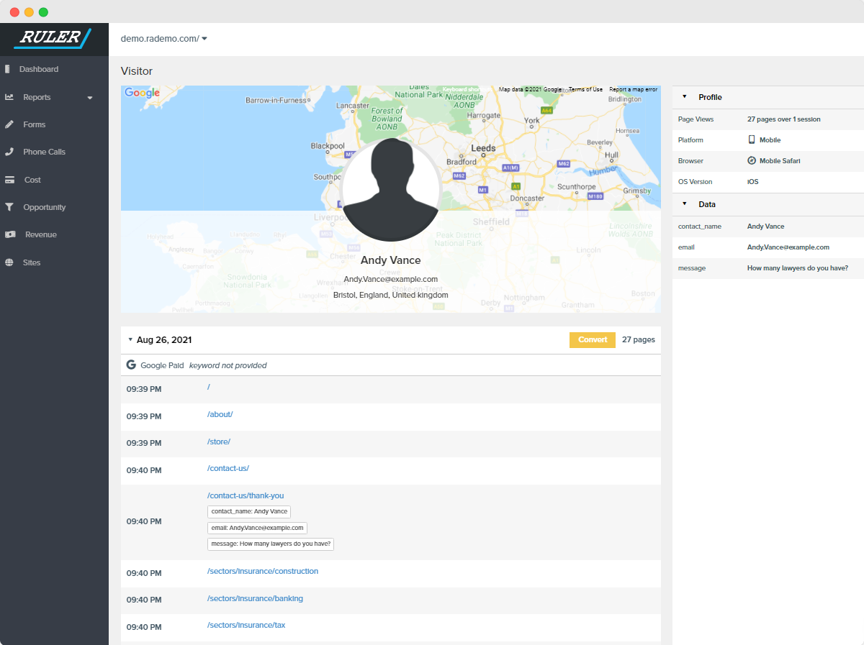Click the Andy Vance name heading
864x645 pixels.
click(x=391, y=260)
